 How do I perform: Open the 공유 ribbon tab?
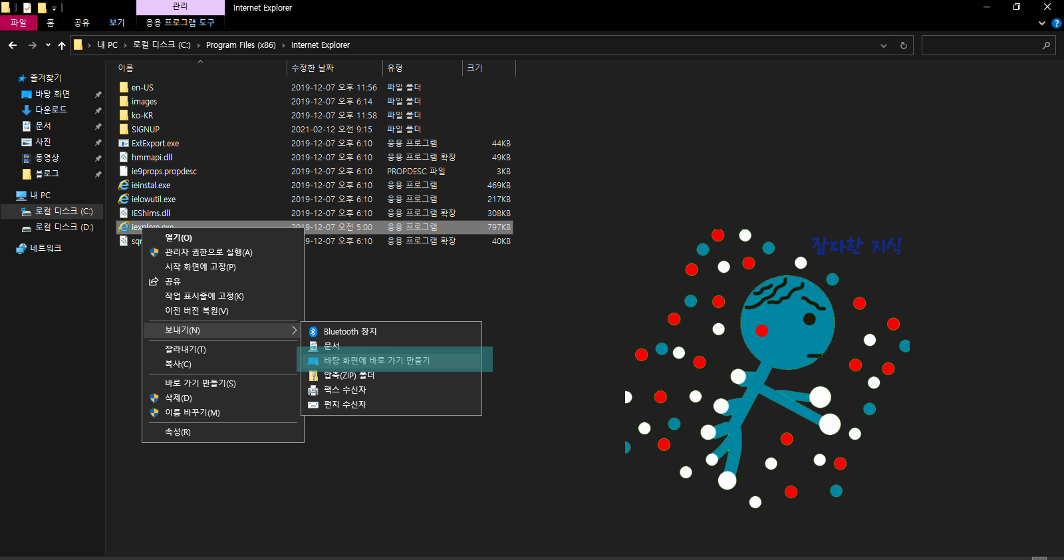click(x=82, y=23)
